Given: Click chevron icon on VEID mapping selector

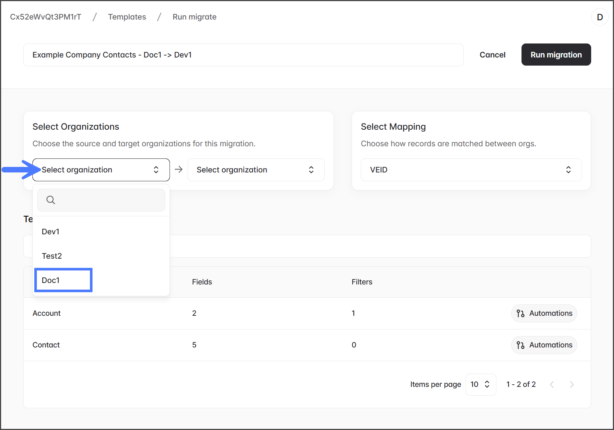Looking at the screenshot, I should [x=568, y=170].
